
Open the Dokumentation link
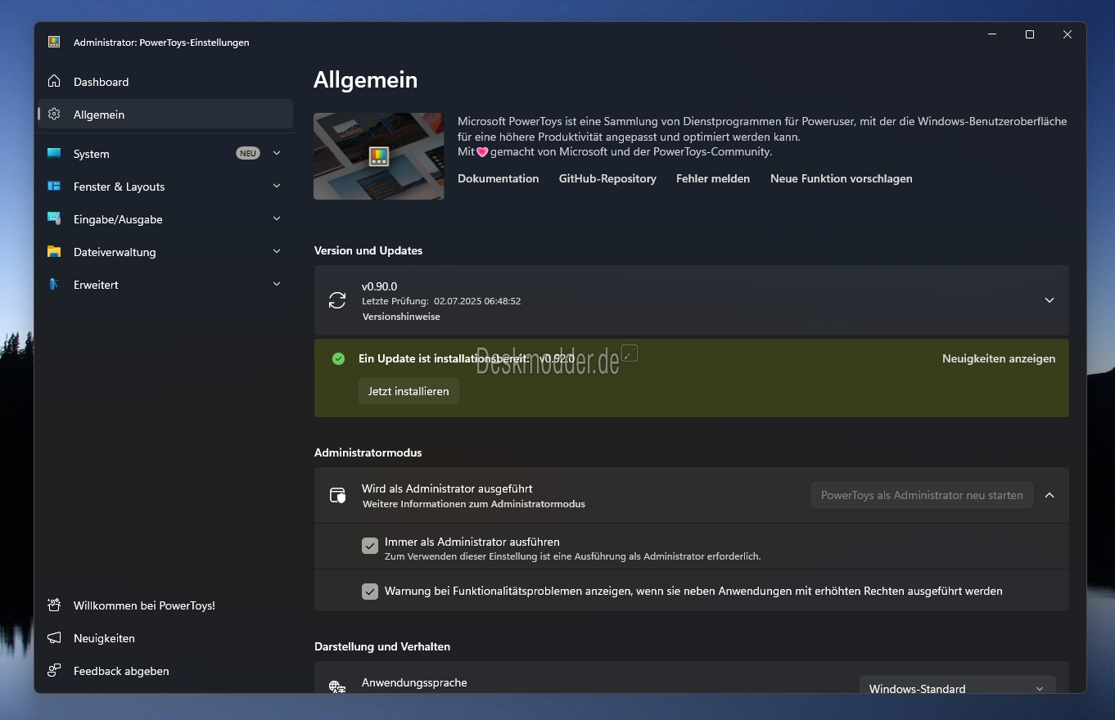(499, 178)
